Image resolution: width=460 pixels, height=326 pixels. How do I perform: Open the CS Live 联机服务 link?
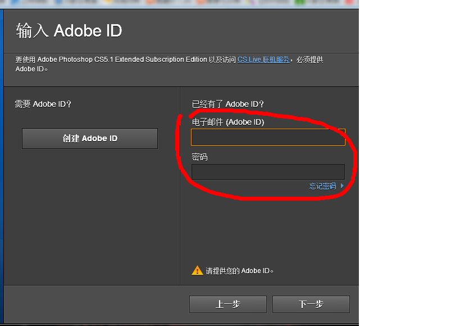(x=263, y=60)
